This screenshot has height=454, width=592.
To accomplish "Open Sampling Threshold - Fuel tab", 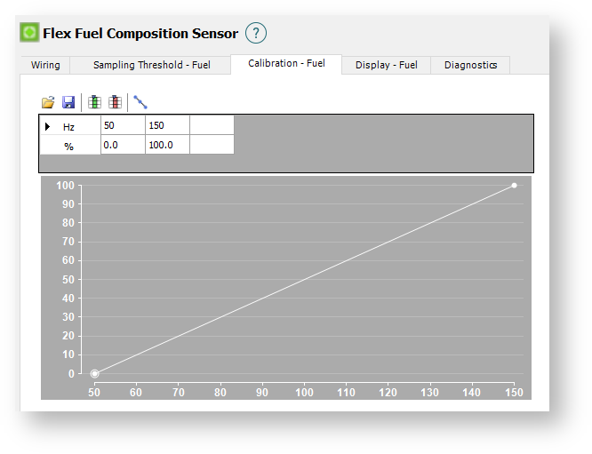I will tap(151, 65).
